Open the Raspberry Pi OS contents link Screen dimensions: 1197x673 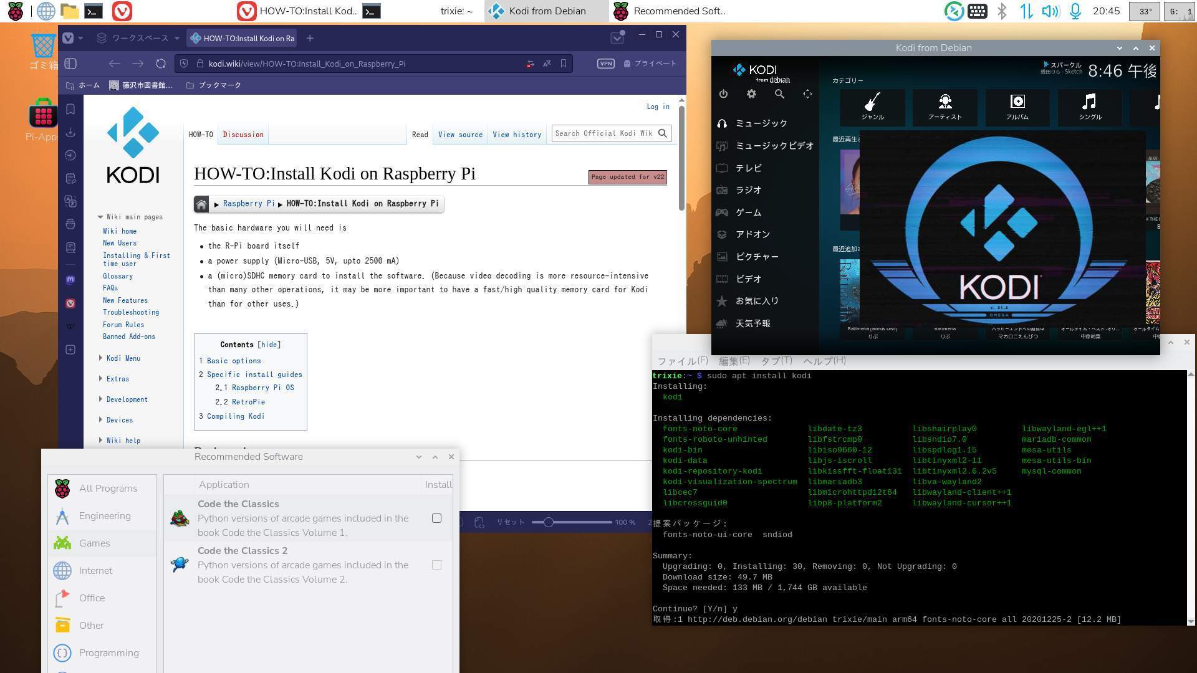pos(262,388)
